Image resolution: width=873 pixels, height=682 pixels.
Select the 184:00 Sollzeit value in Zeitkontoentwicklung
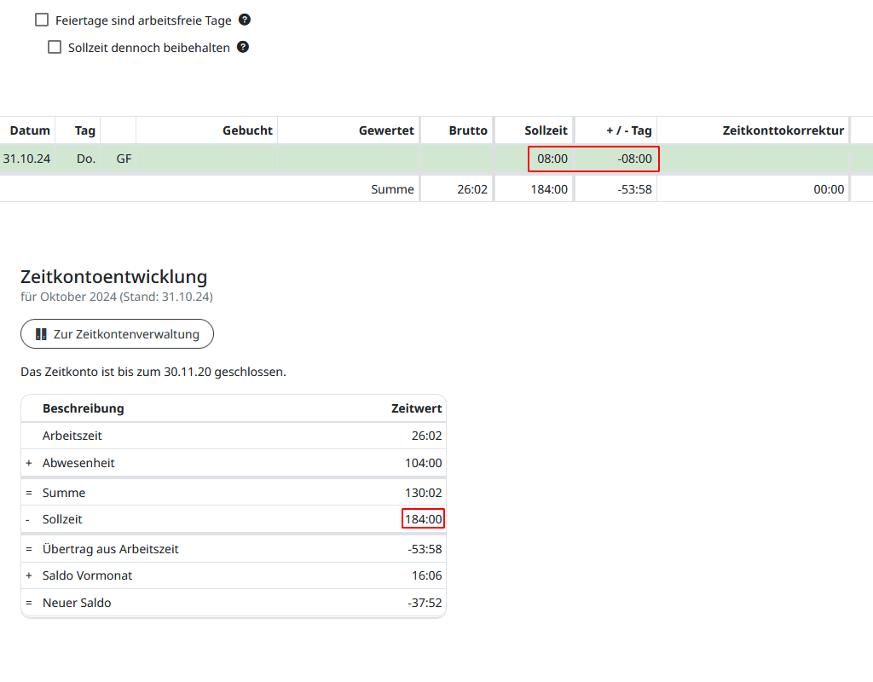tap(423, 519)
